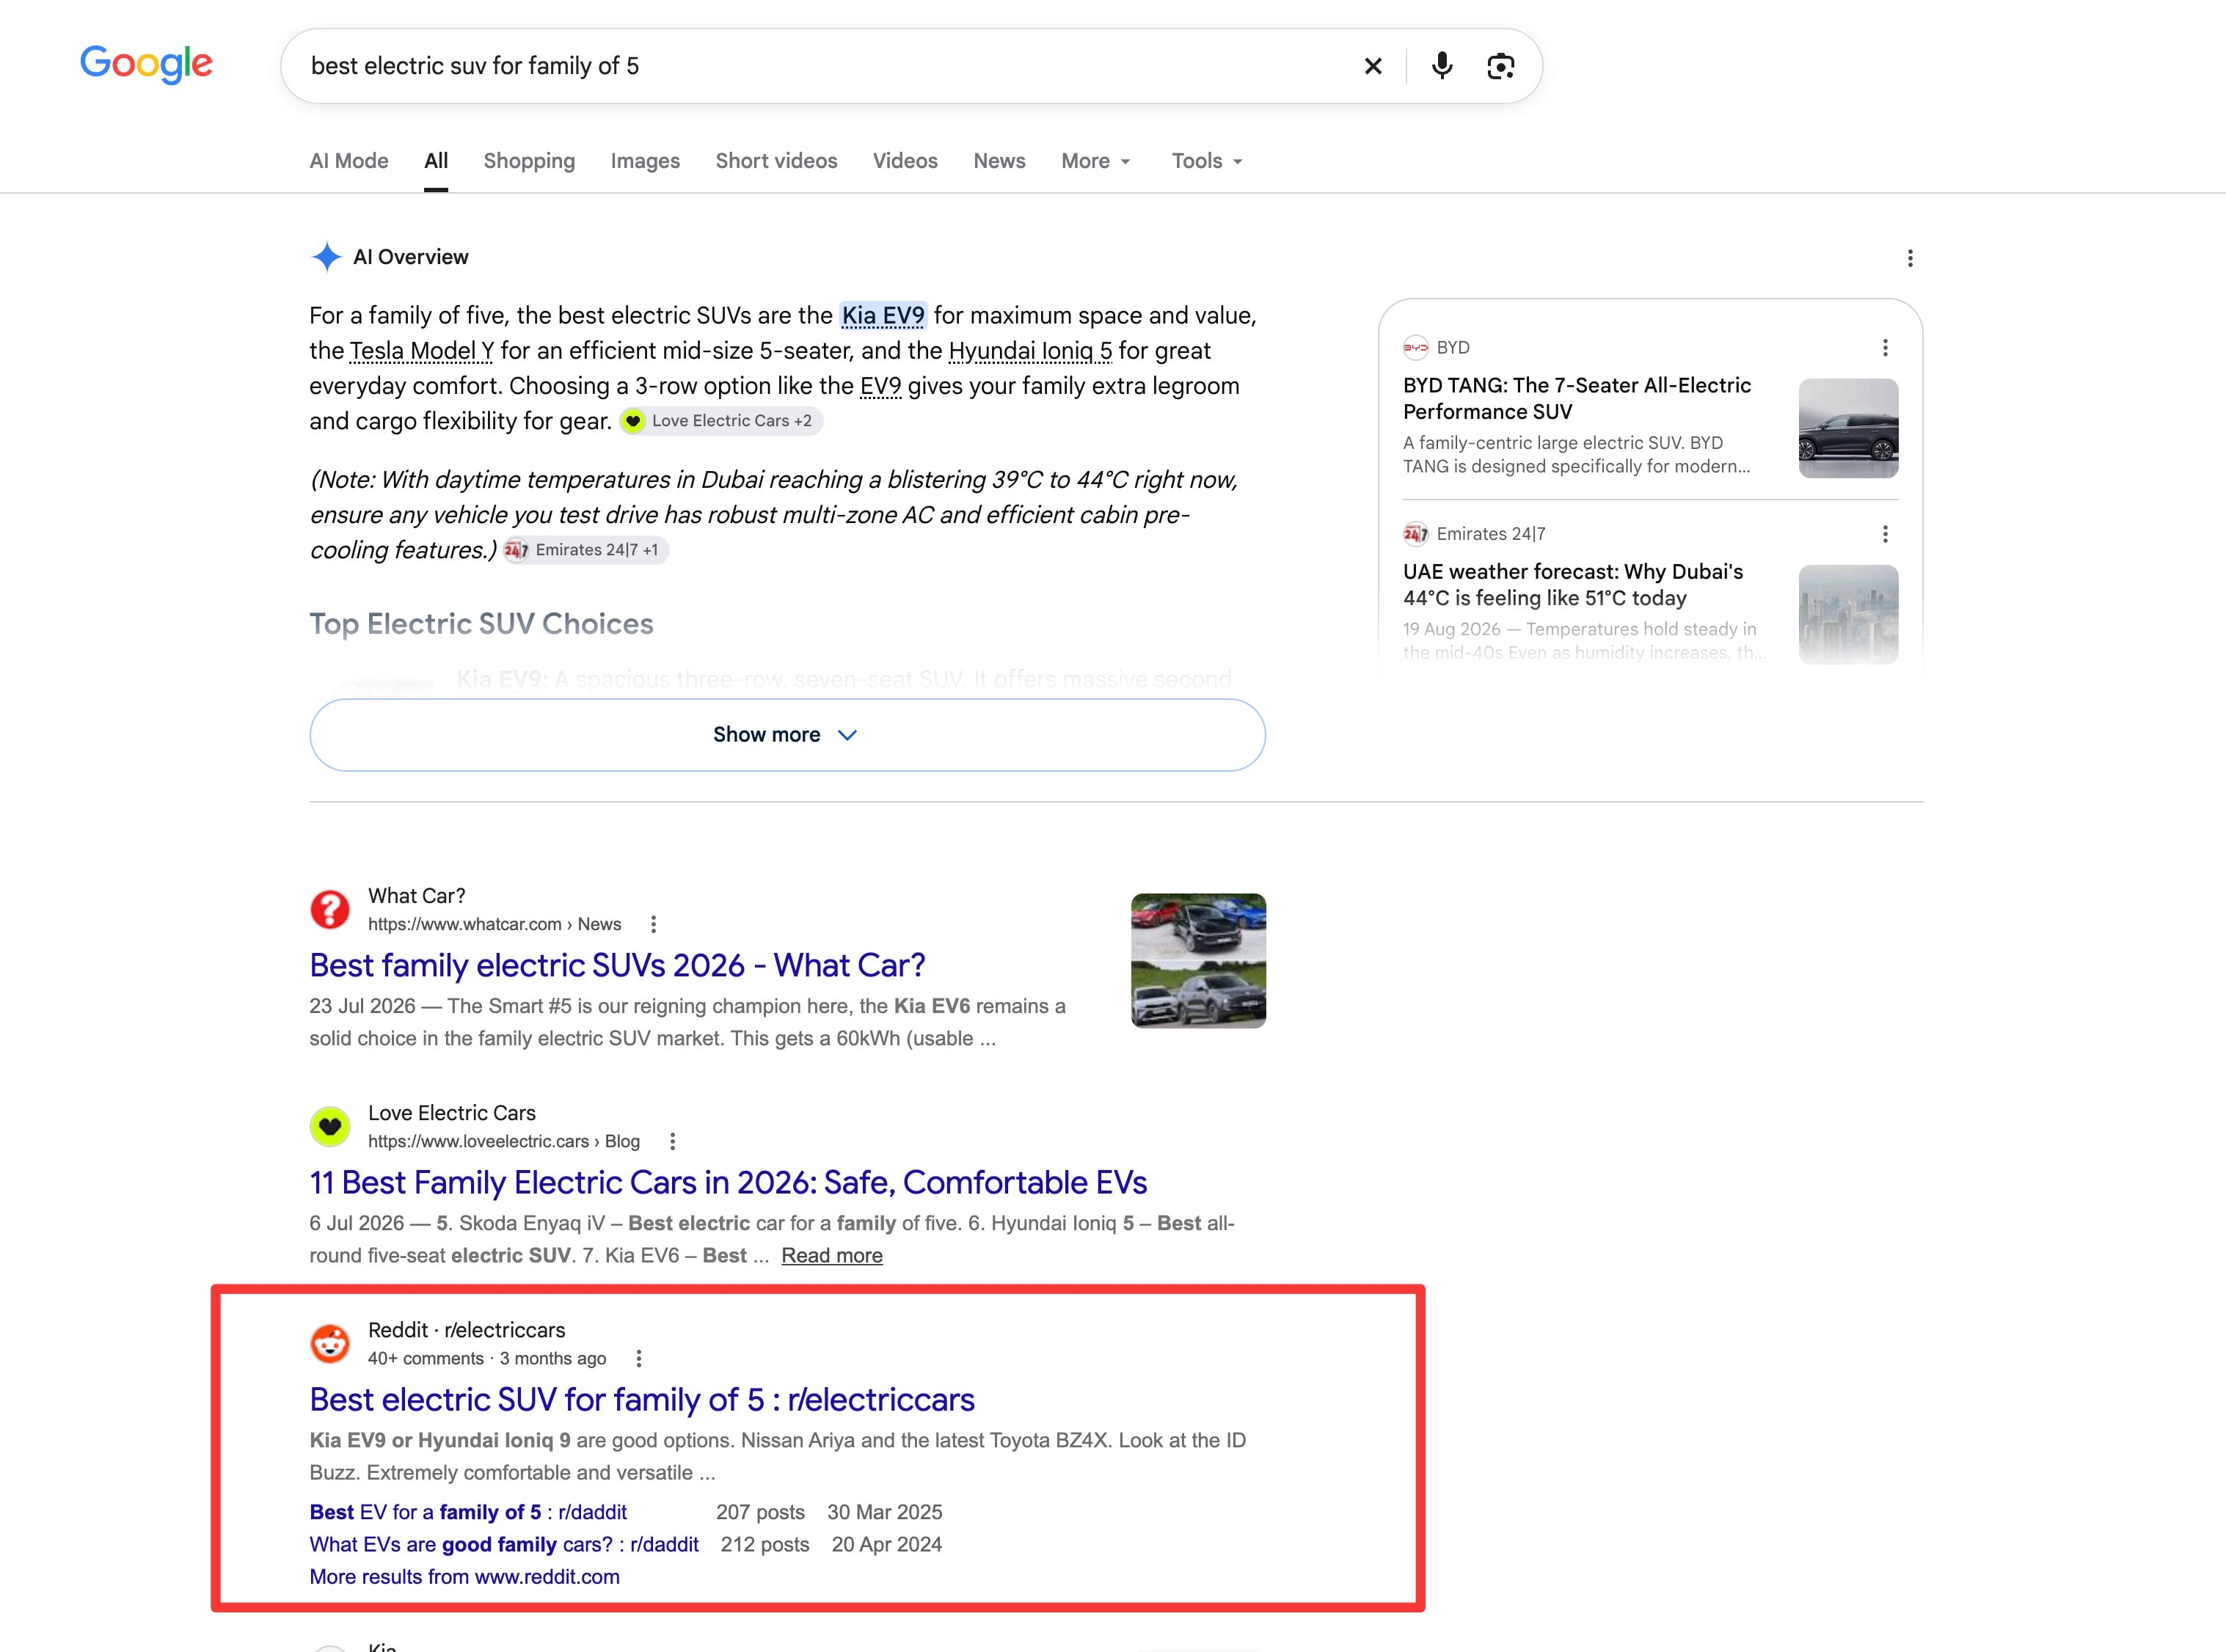Switch to Images tab
Viewport: 2226px width, 1652px height.
(x=645, y=161)
